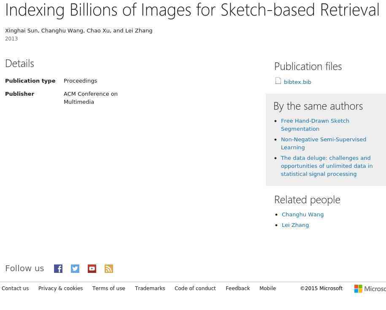This screenshot has height=310, width=386.
Task: View Changhu Wang's profile
Action: tap(302, 215)
